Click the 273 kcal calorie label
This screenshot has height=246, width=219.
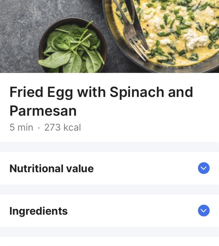coord(62,127)
